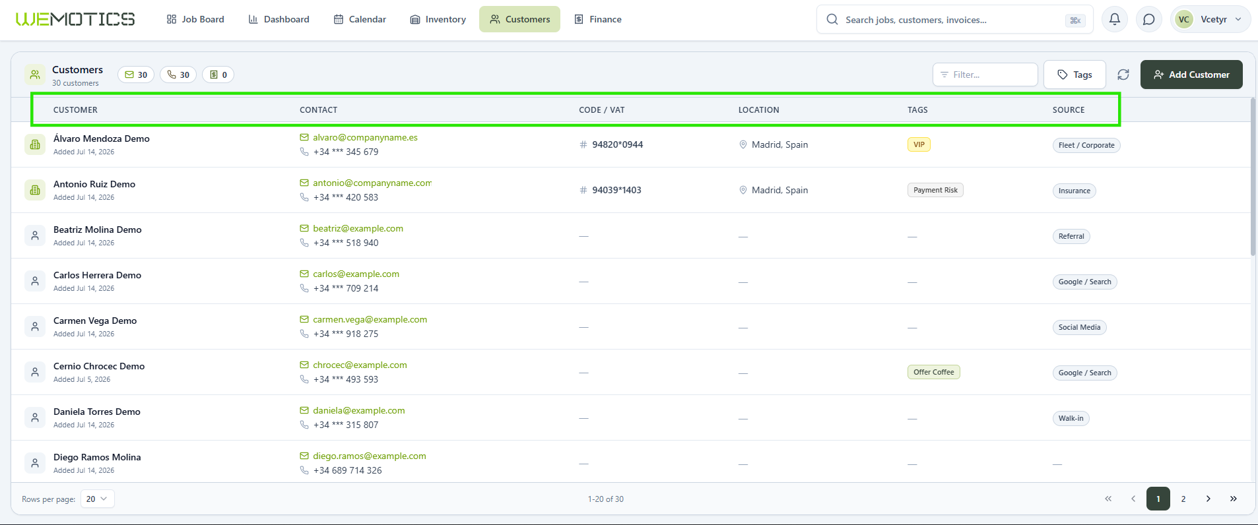Open the Calendar tab
Viewport: 1258px width, 525px height.
(x=360, y=19)
